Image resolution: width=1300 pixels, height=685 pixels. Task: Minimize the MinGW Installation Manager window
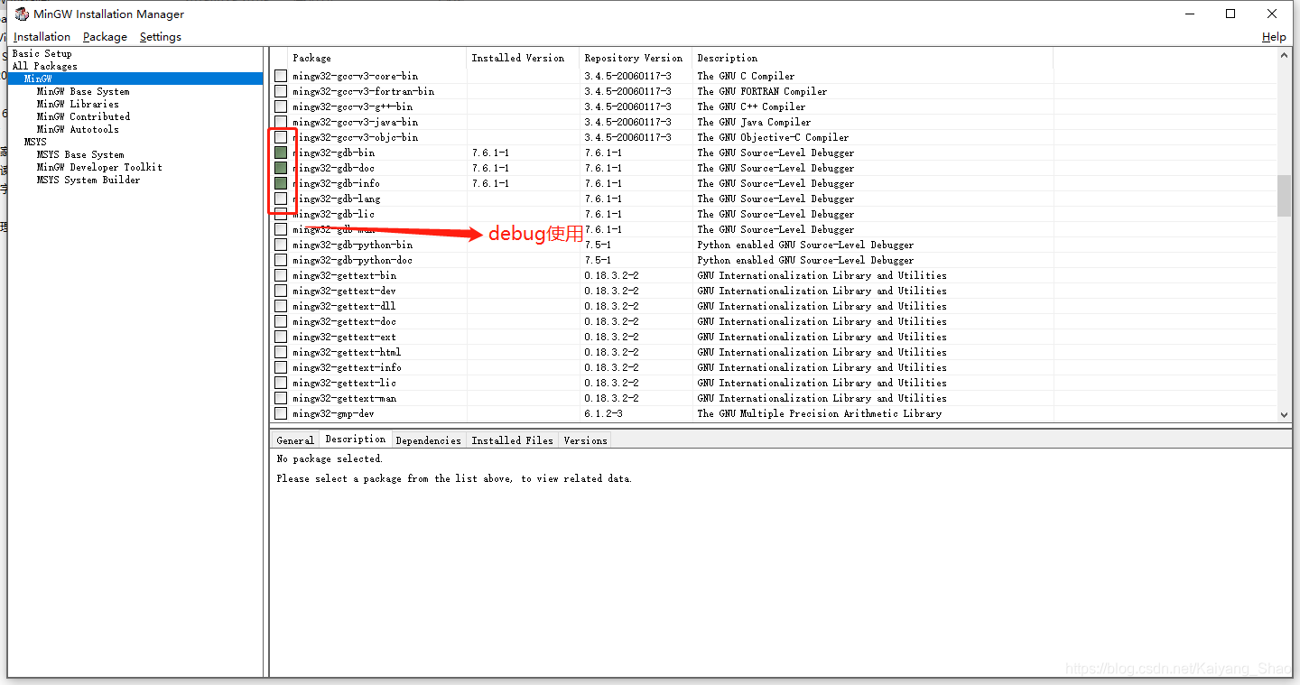(1190, 14)
